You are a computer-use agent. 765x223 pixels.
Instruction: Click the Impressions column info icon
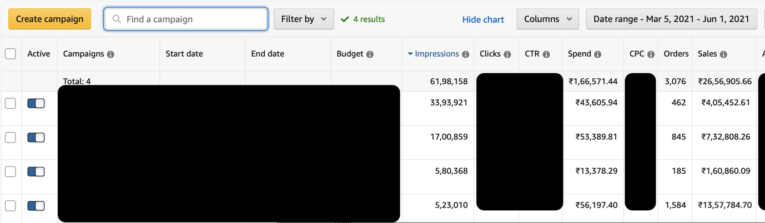[x=466, y=54]
